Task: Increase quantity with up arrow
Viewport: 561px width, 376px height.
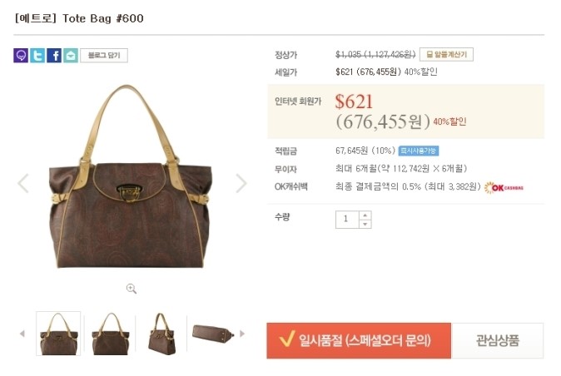Action: pos(365,215)
